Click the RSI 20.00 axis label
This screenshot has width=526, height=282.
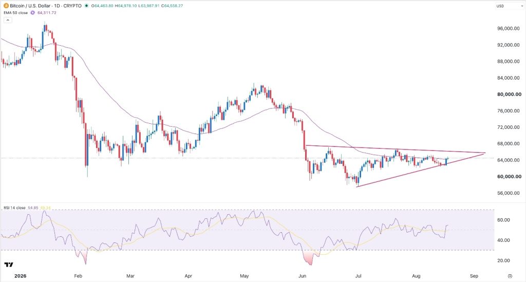[504, 260]
